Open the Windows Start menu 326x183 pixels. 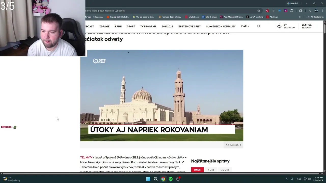148,179
